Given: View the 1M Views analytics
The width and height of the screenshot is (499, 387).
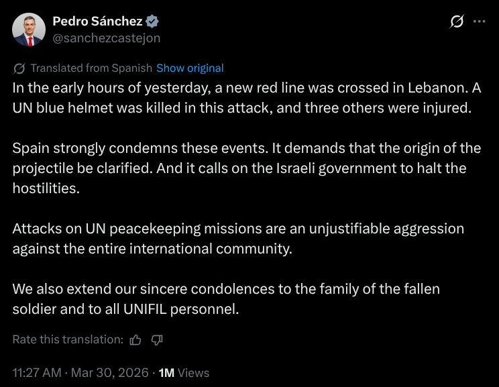Looking at the screenshot, I should coord(184,373).
